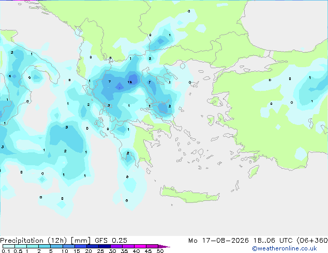The image size is (328, 253).
Task: Select the 40–45 mm magenta legend swatch
Action: [140, 246]
